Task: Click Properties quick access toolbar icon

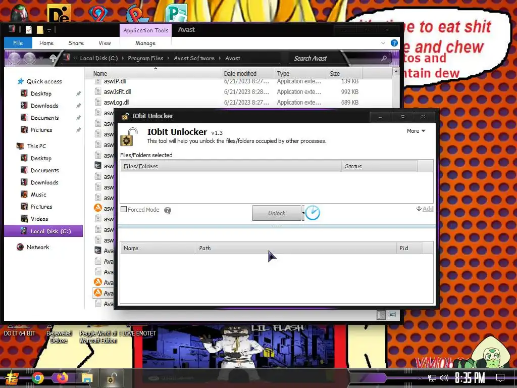Action: coord(29,30)
